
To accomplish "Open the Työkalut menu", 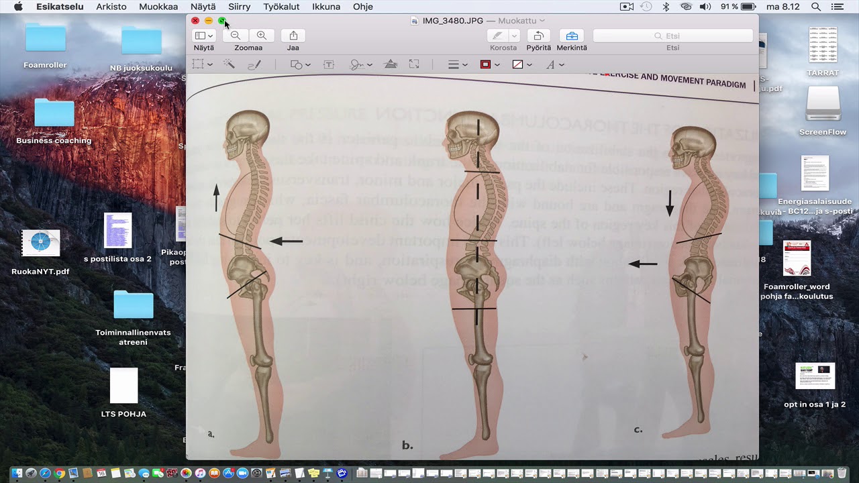I will [x=281, y=7].
